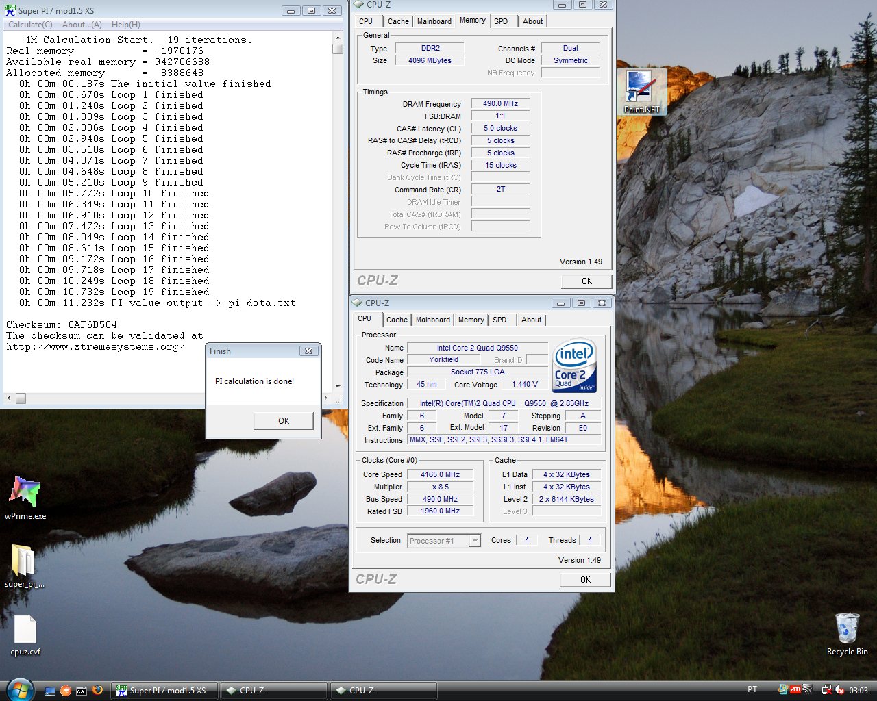Select the cpuz.cvf file icon
This screenshot has height=701, width=877.
tap(25, 635)
